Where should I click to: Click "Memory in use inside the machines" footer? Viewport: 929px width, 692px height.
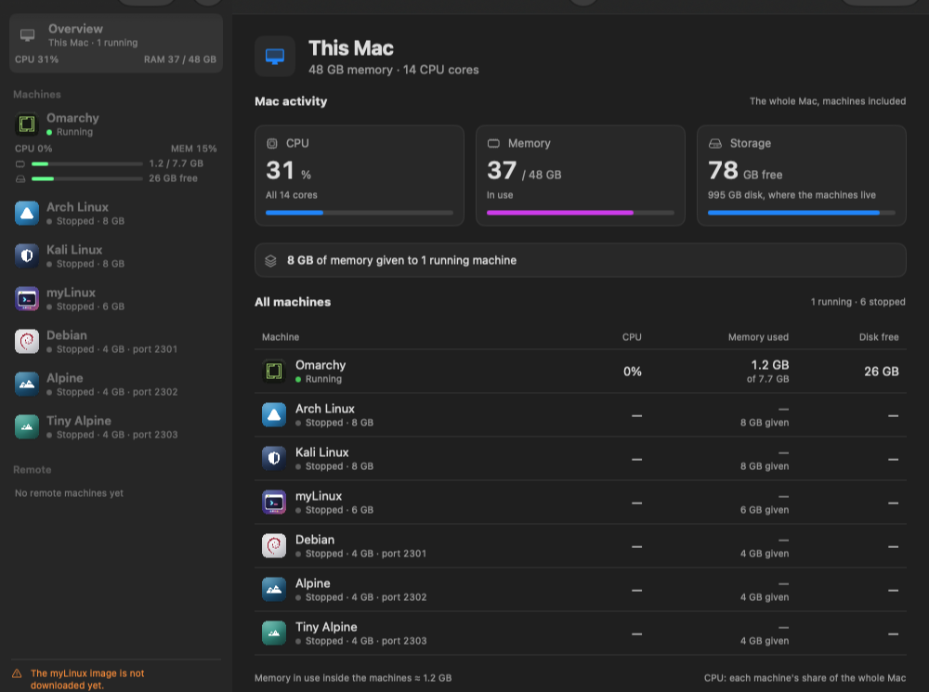[353, 678]
